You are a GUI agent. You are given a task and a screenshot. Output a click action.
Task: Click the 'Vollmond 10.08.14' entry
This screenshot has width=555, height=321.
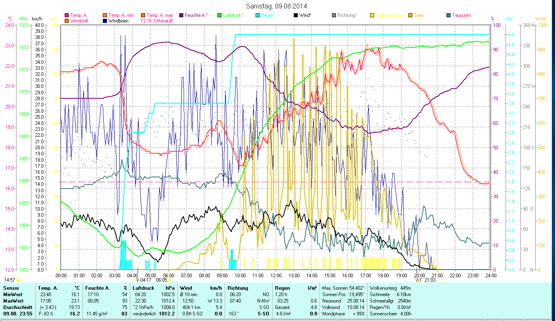click(344, 307)
